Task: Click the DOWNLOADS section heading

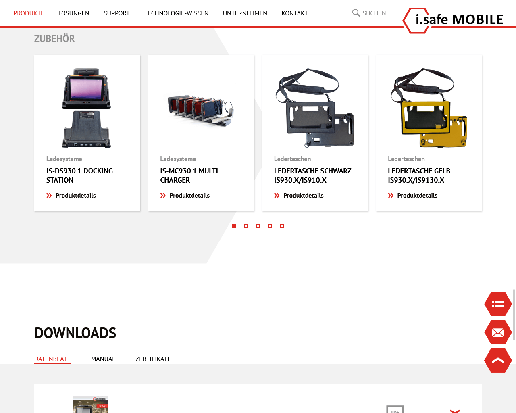Action: (75, 333)
